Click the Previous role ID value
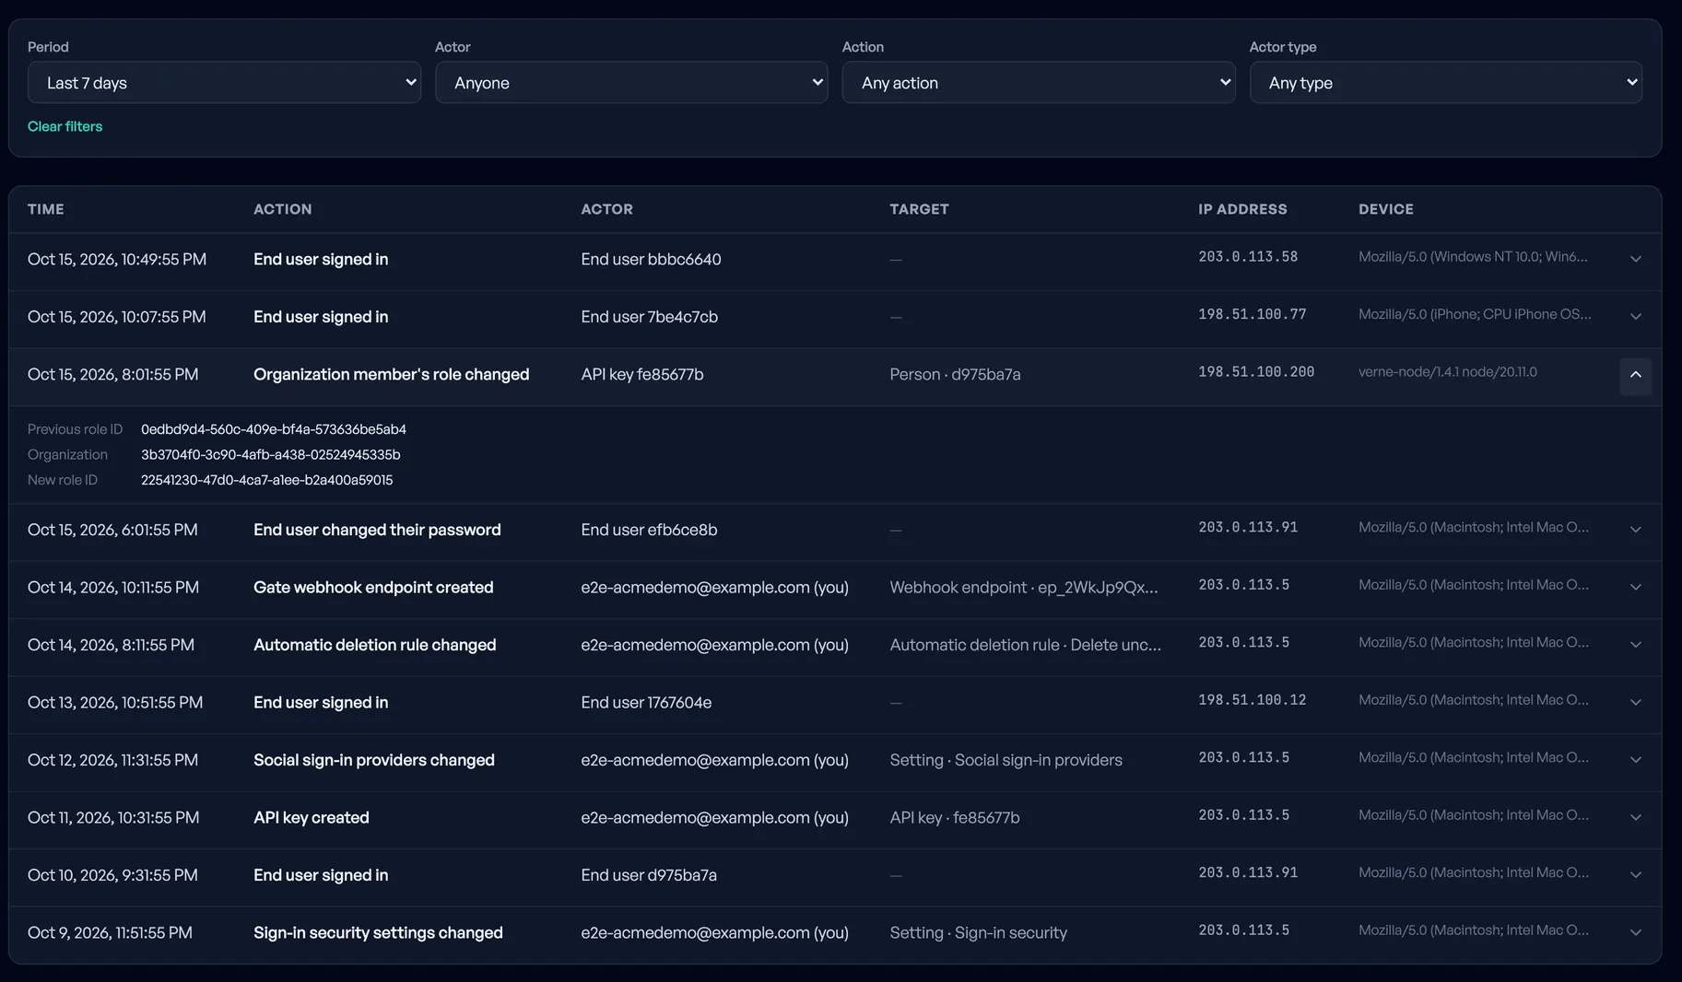The image size is (1682, 982). point(274,429)
